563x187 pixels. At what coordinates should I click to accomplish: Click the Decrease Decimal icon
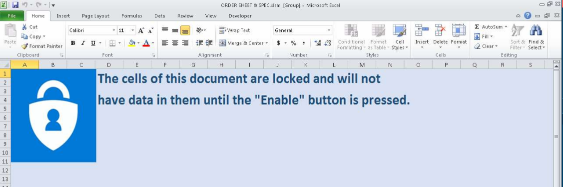pyautogui.click(x=328, y=43)
